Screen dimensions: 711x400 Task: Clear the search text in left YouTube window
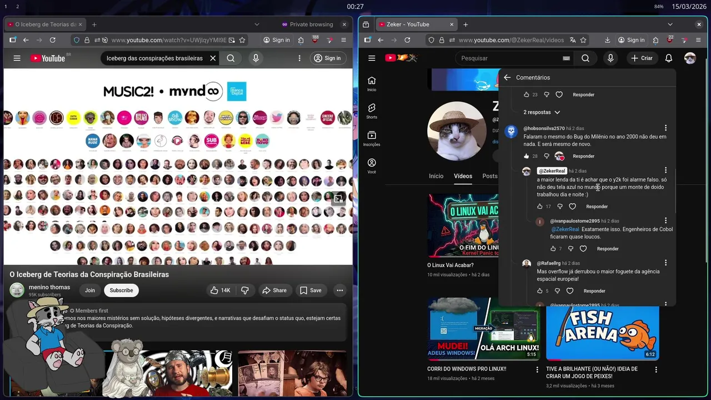tap(213, 58)
